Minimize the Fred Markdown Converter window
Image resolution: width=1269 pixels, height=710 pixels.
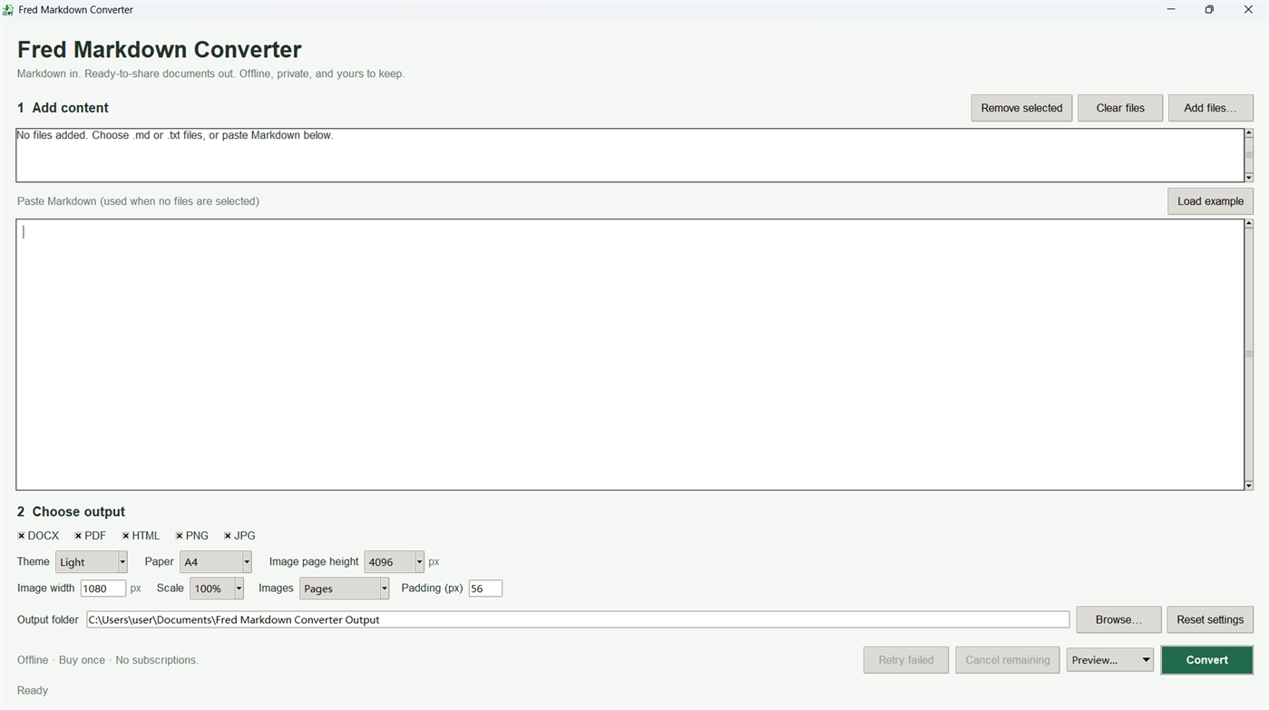(x=1171, y=10)
